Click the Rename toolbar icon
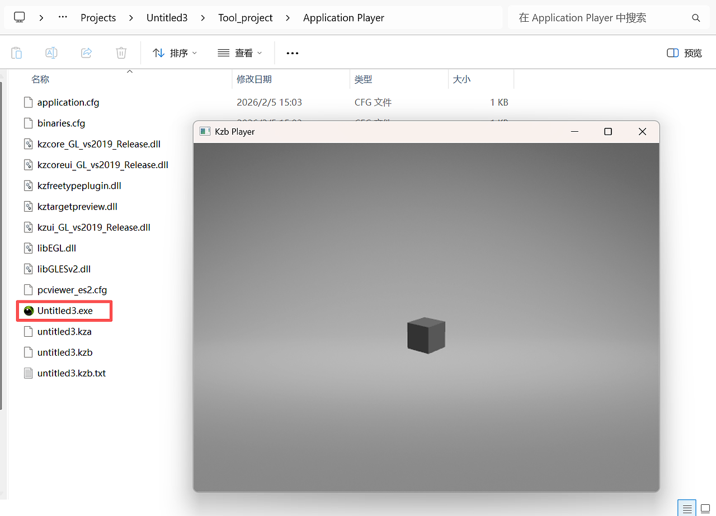Image resolution: width=716 pixels, height=516 pixels. pyautogui.click(x=51, y=52)
